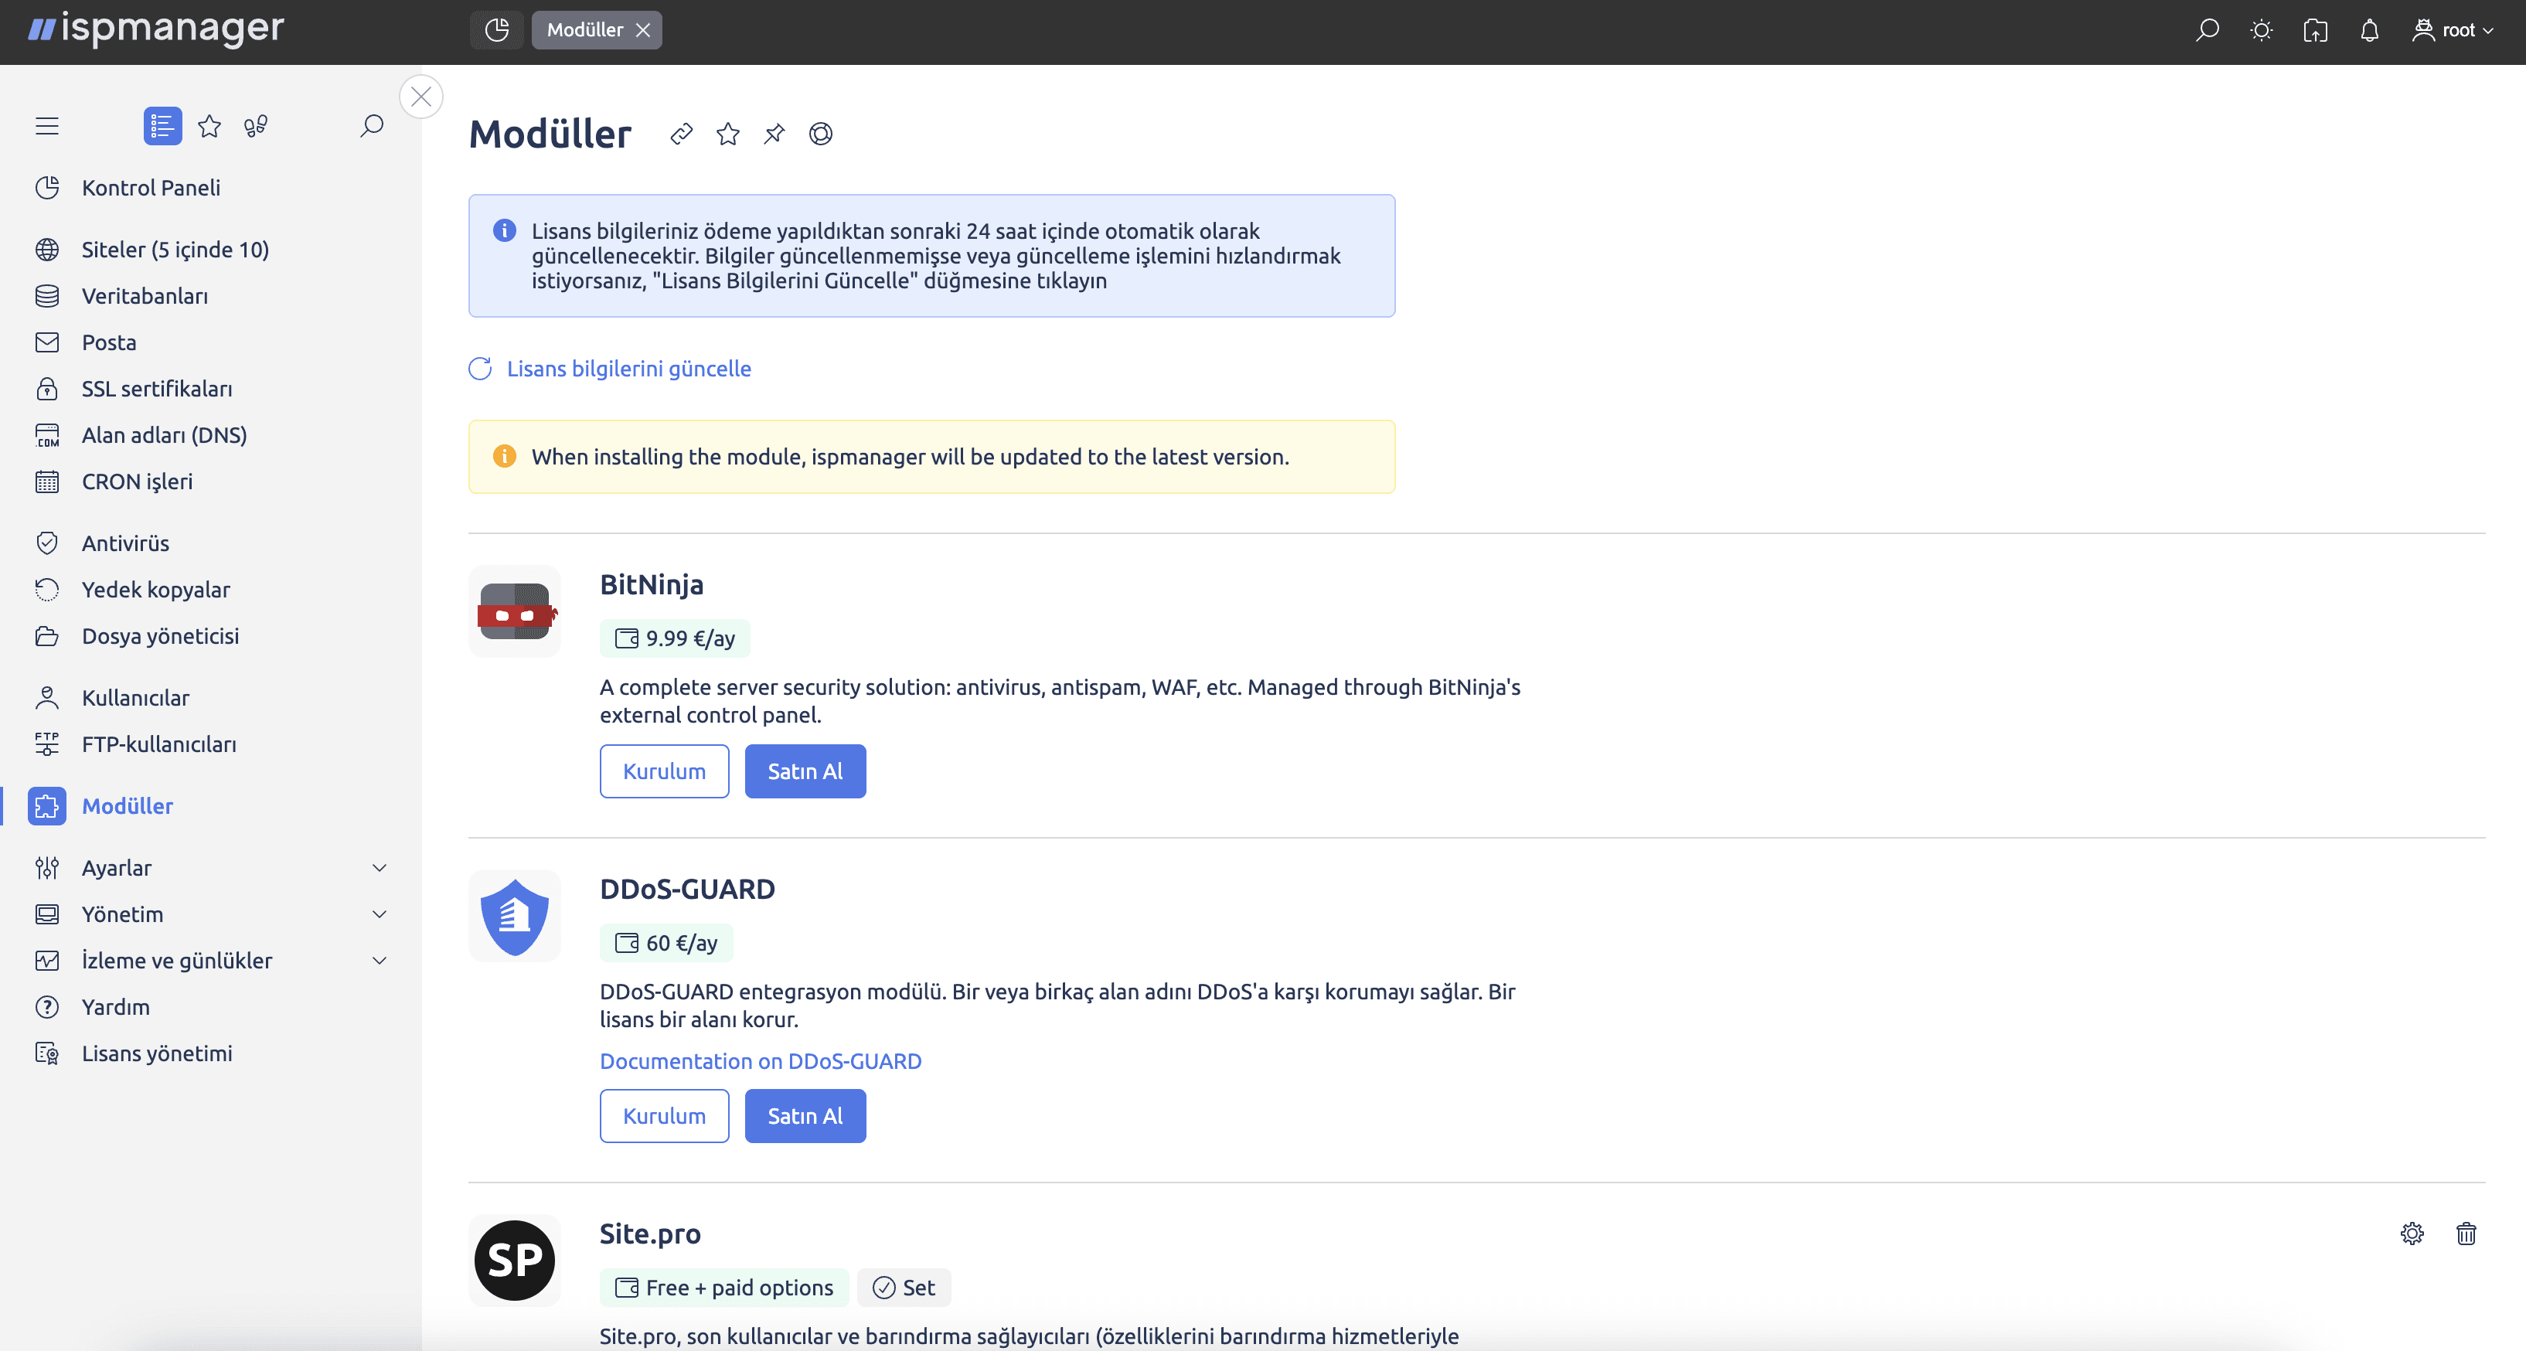Collapse the sidebar with hamburger icon

[x=47, y=125]
